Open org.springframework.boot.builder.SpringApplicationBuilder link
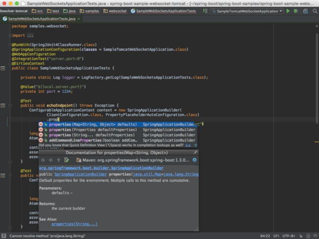Image resolution: width=319 pixels, height=239 pixels. (88, 167)
